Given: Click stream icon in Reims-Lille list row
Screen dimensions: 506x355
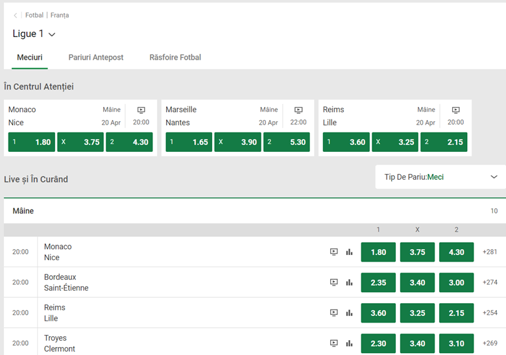Looking at the screenshot, I should [x=334, y=312].
